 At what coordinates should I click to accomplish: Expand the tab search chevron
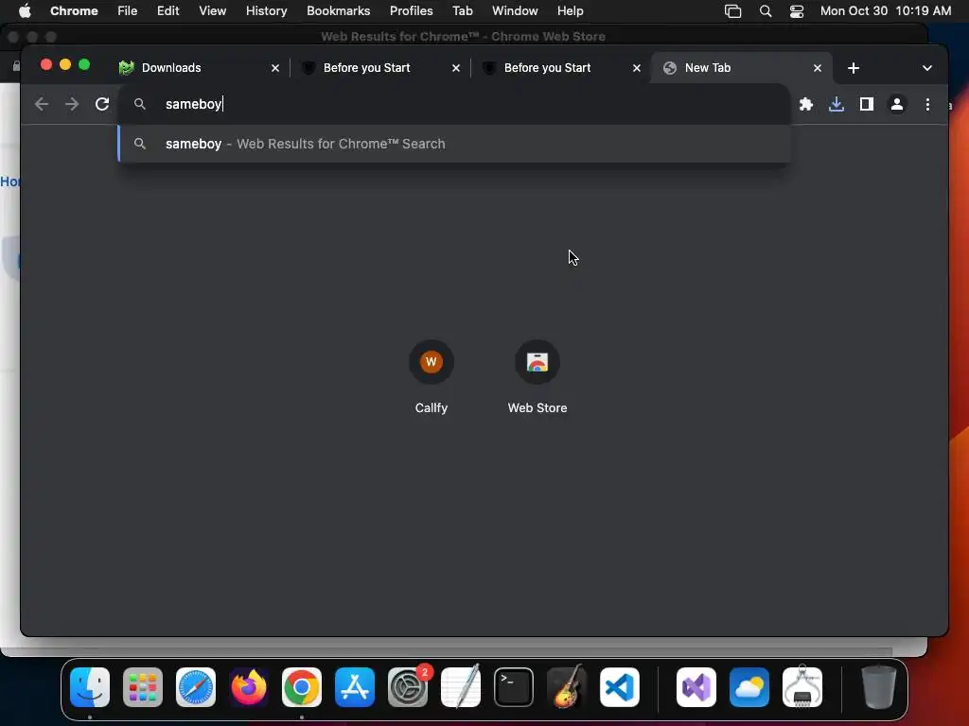(x=927, y=68)
